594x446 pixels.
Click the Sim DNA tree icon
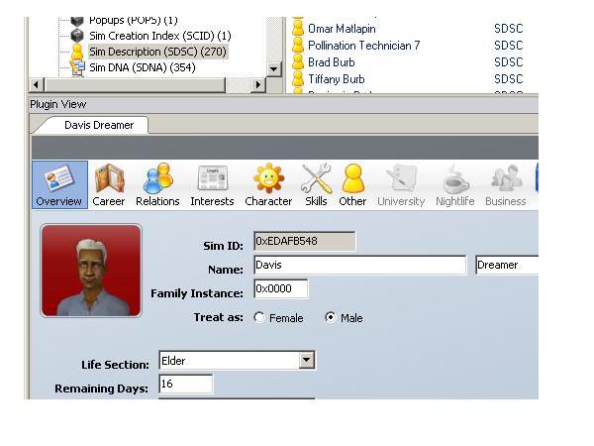(77, 67)
